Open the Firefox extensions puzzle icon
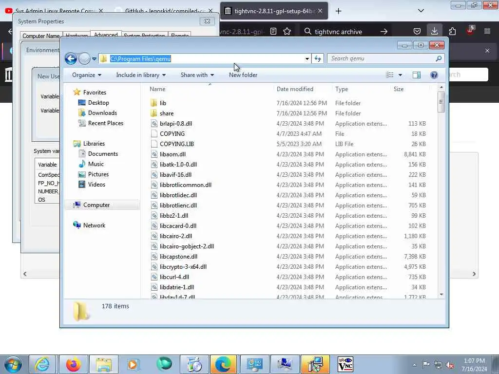 pyautogui.click(x=452, y=31)
